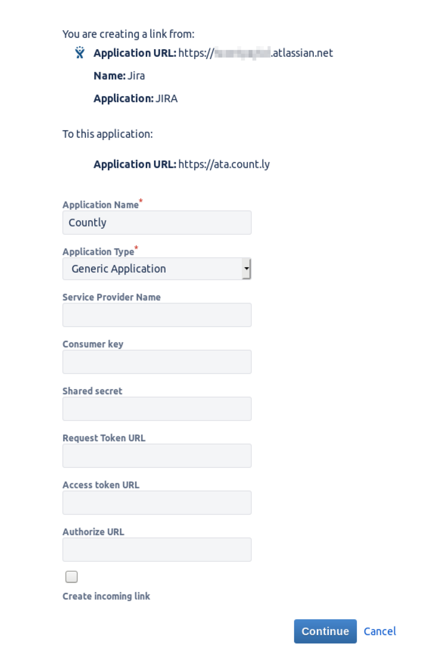Click the Shared secret input field
The image size is (436, 645).
157,408
